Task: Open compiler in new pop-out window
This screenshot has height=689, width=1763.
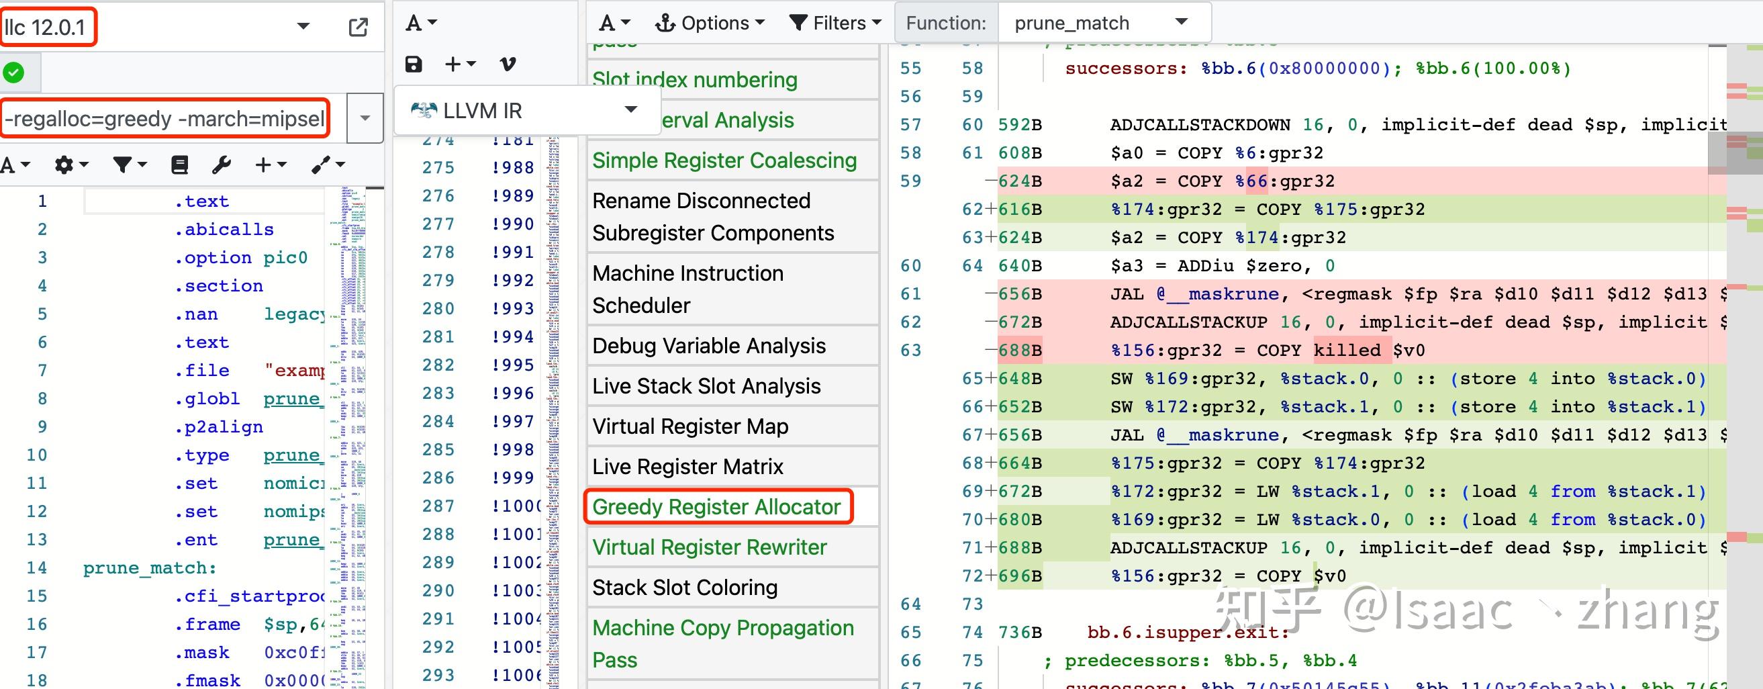Action: [x=358, y=28]
